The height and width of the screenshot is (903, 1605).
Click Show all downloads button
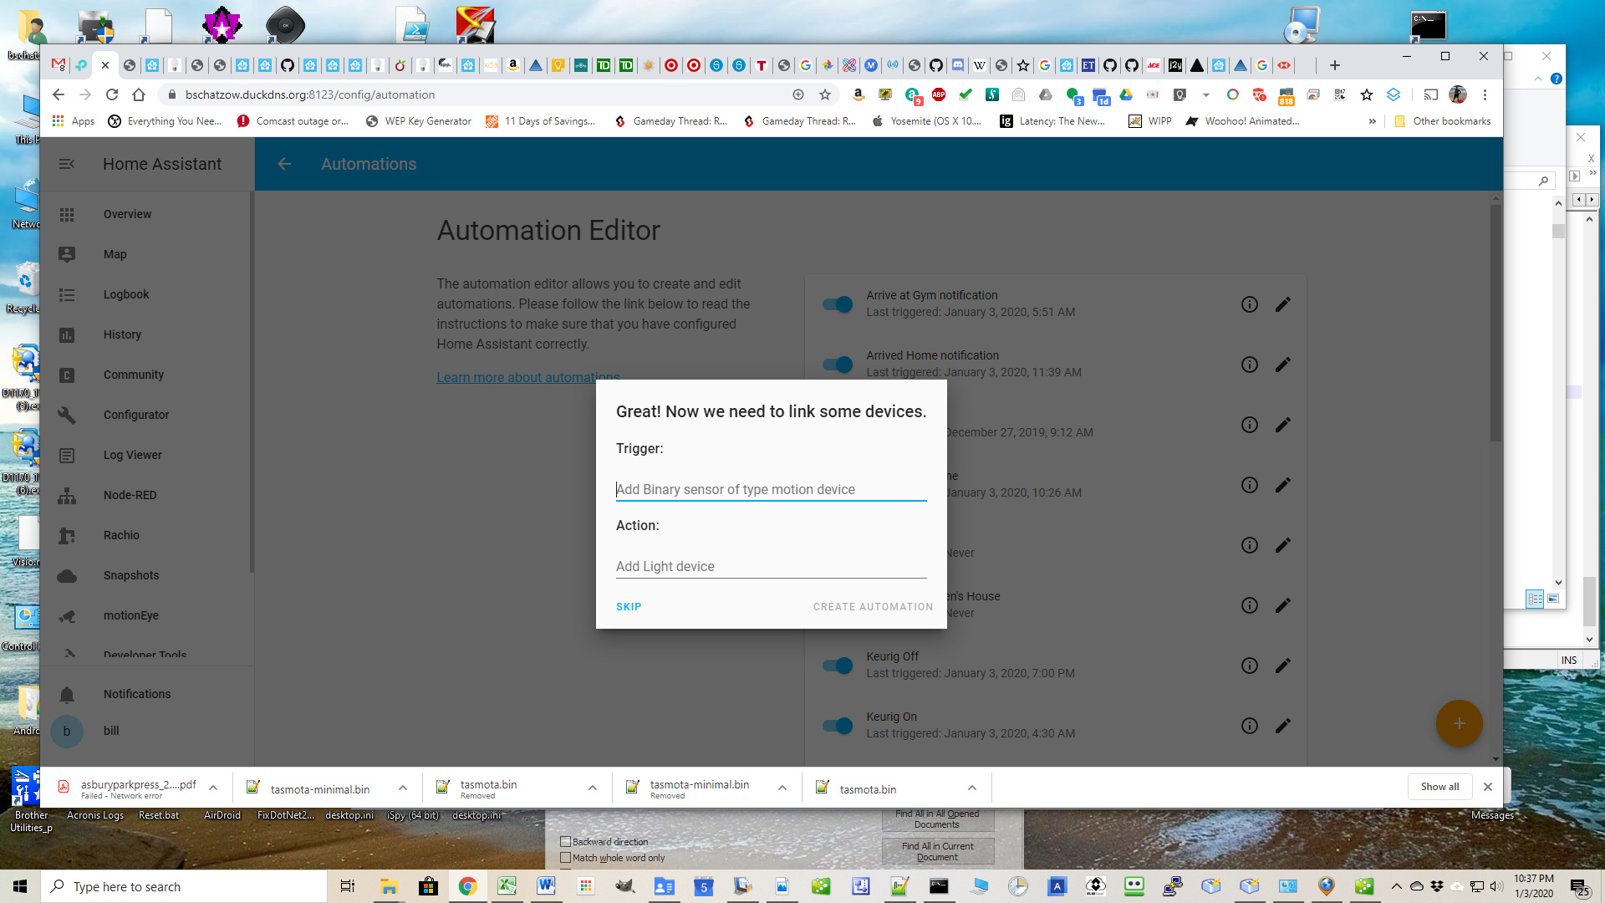coord(1439,787)
